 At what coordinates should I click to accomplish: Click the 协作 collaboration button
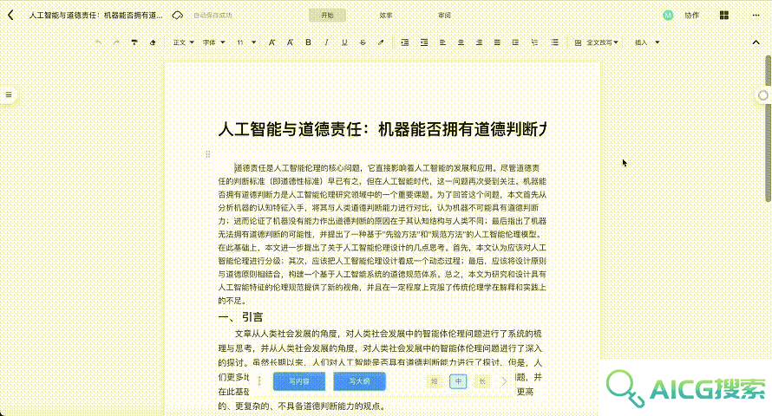(x=691, y=16)
